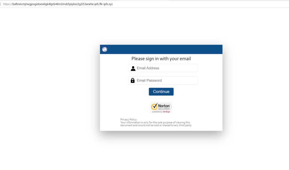Click the SECURED word in the badge
The height and width of the screenshot is (170, 289).
[164, 108]
